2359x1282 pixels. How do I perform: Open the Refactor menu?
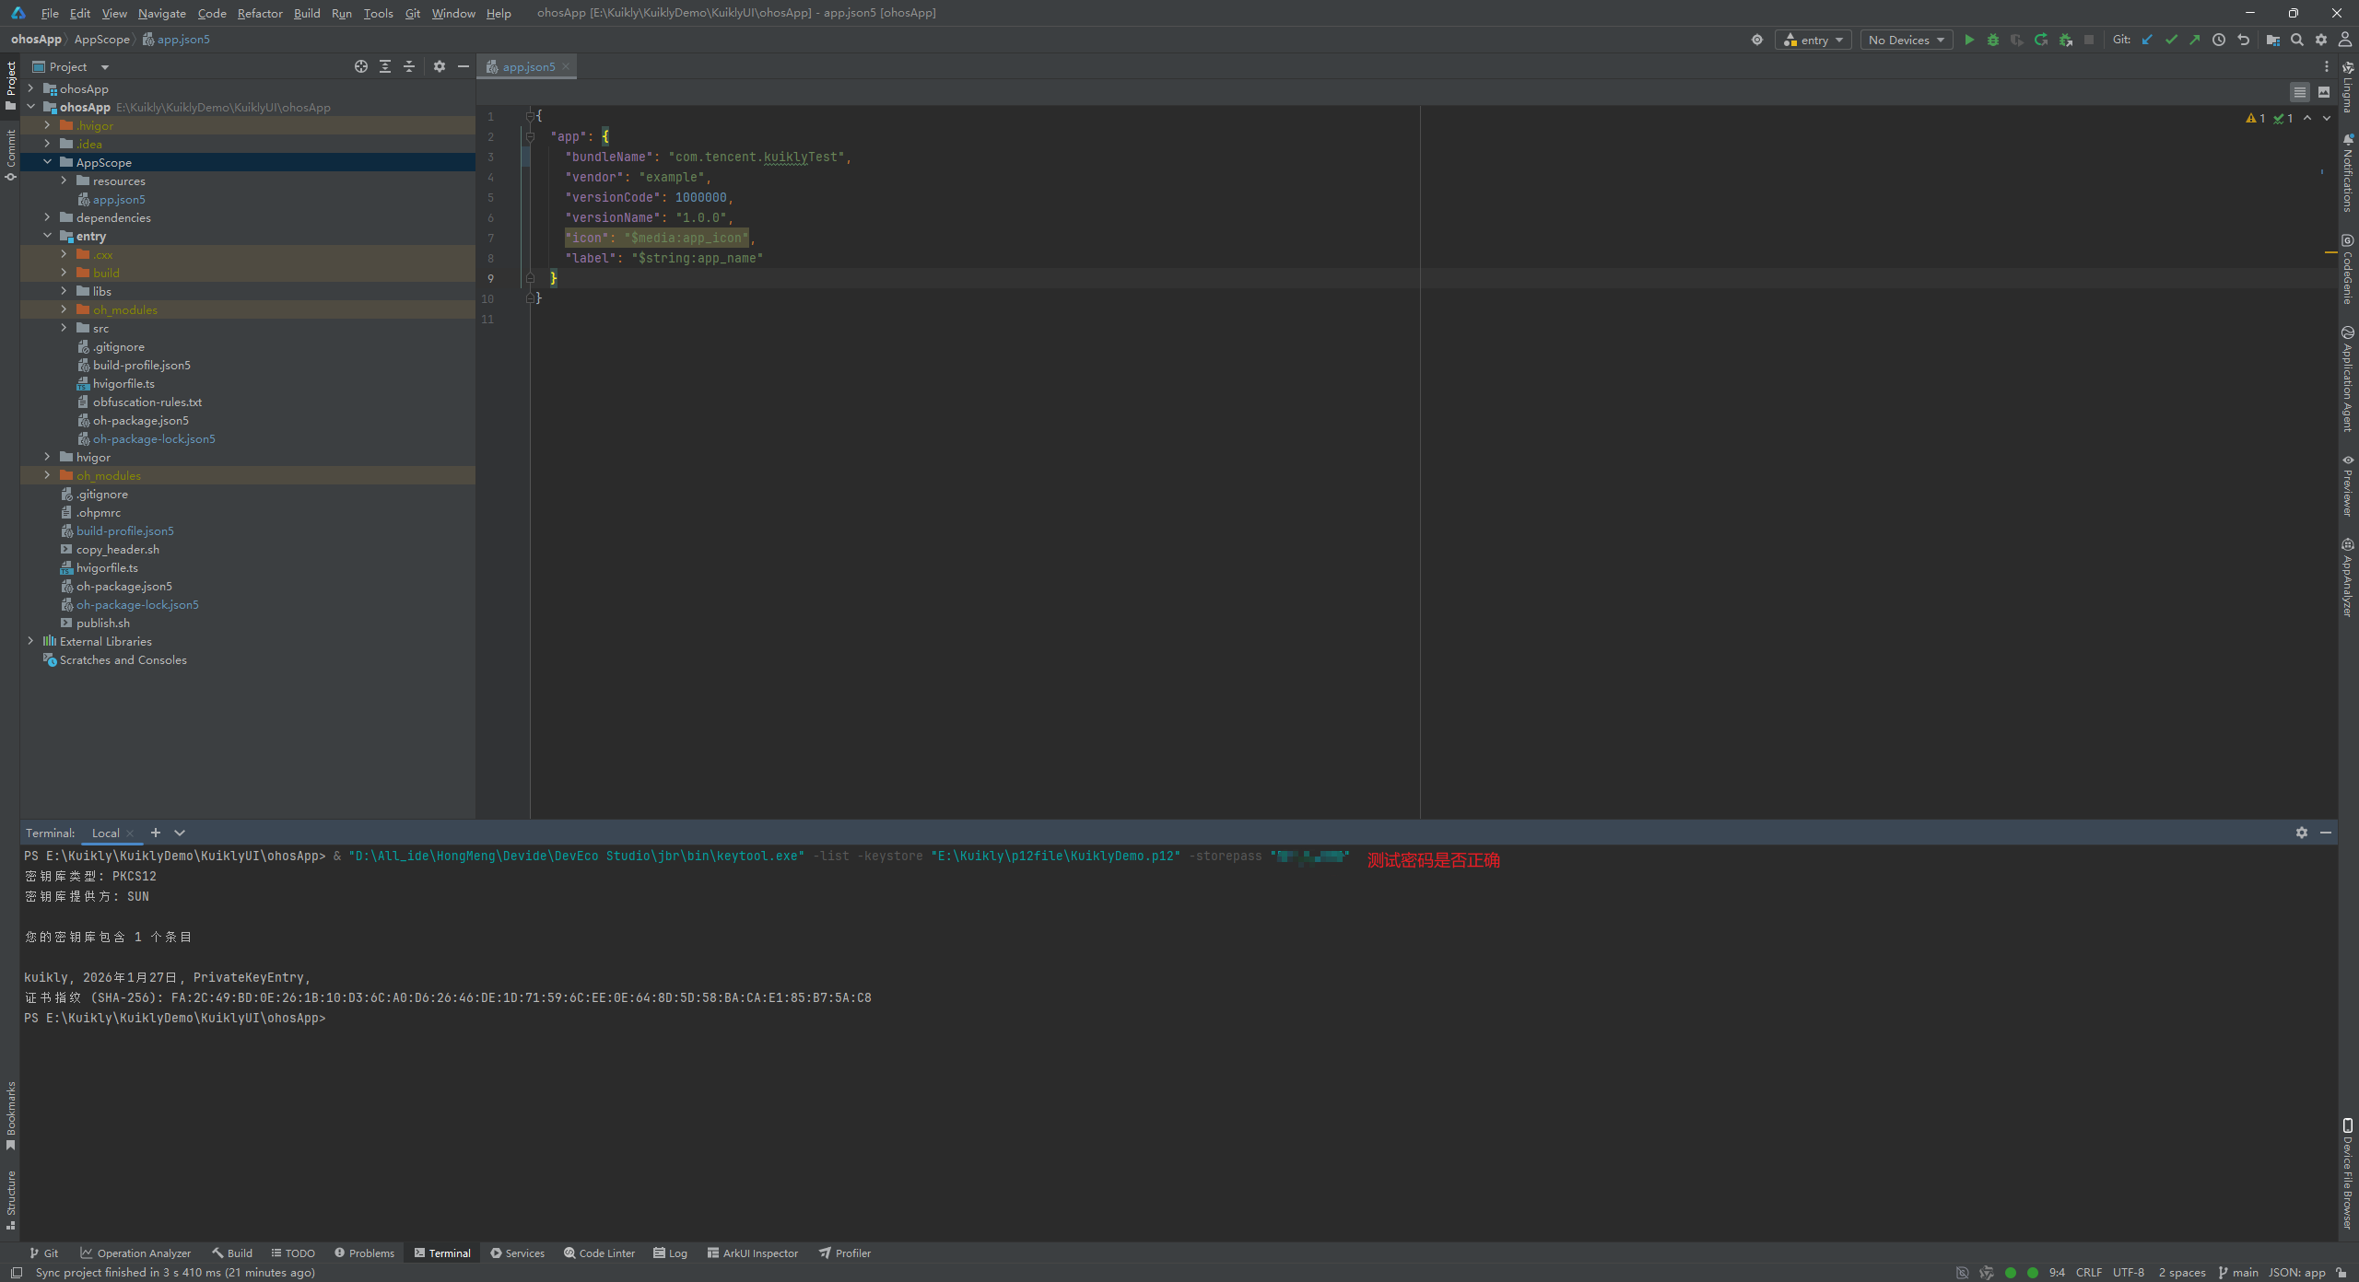pyautogui.click(x=259, y=13)
